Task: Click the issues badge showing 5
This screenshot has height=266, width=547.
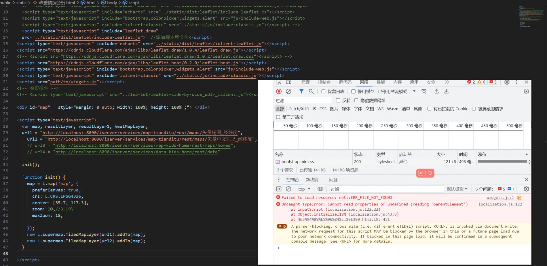Action: click(x=493, y=82)
